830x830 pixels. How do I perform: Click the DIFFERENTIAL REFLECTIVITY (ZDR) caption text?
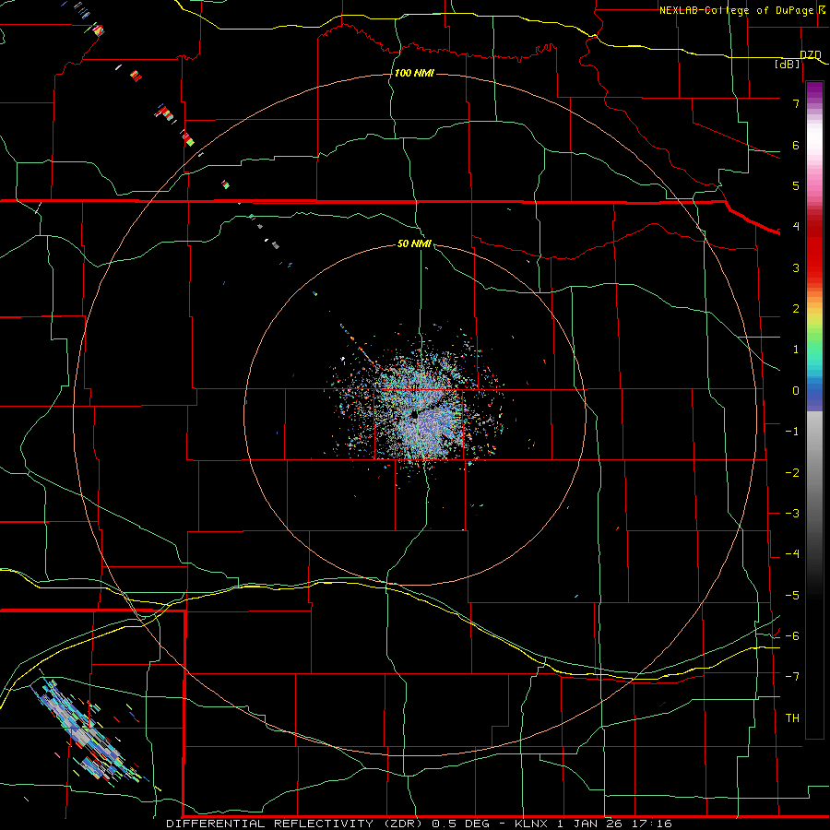click(x=296, y=824)
